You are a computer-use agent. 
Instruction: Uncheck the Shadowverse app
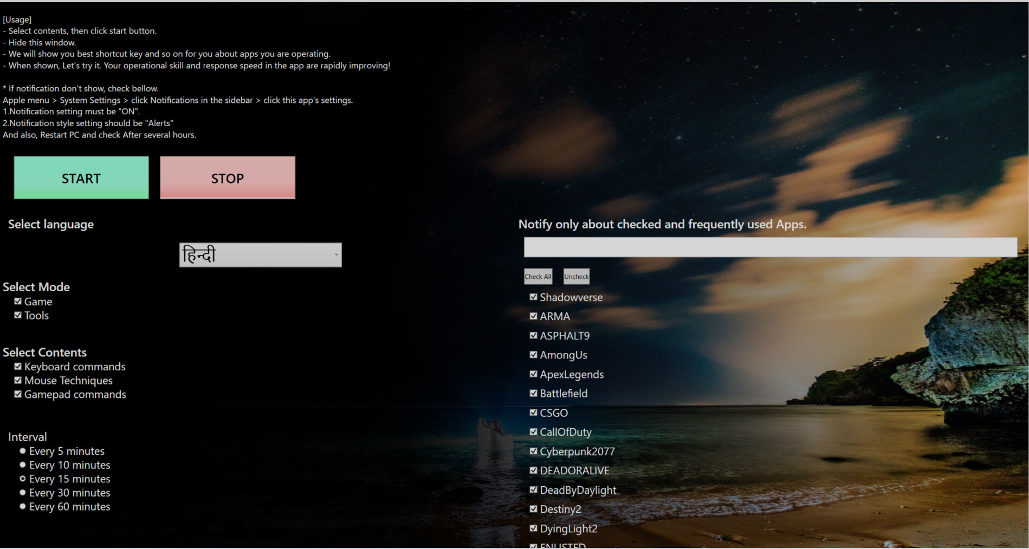coord(533,296)
